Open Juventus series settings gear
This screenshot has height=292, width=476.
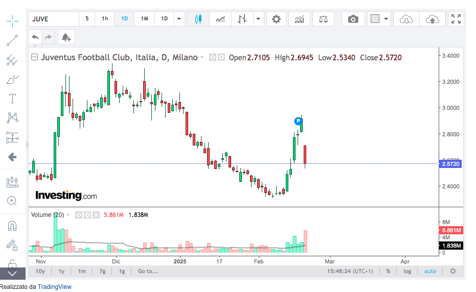pyautogui.click(x=221, y=57)
